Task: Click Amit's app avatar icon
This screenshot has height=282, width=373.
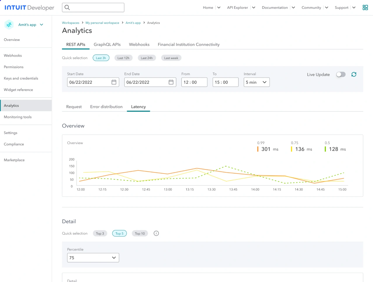Action: pos(9,25)
